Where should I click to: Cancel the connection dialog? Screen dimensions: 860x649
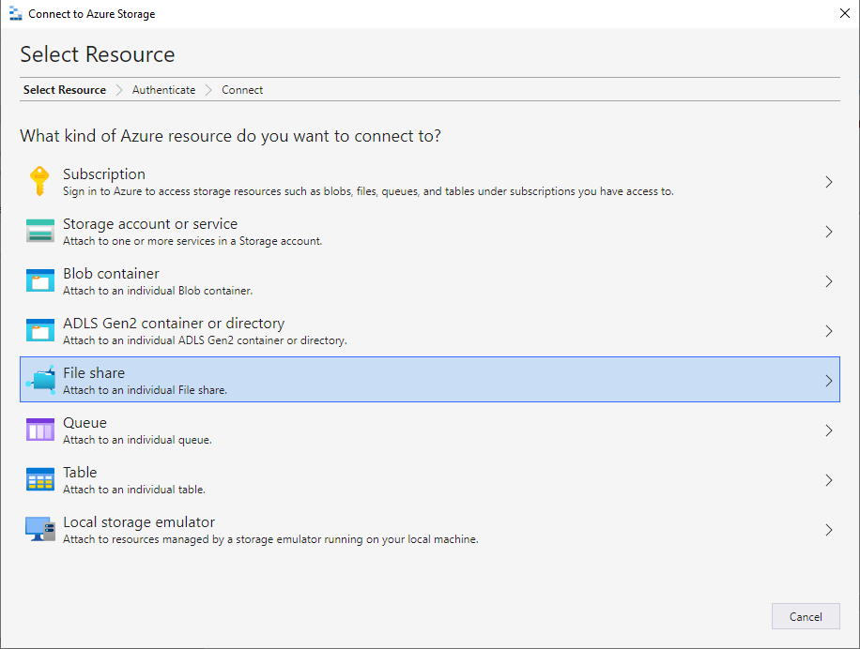(x=806, y=616)
